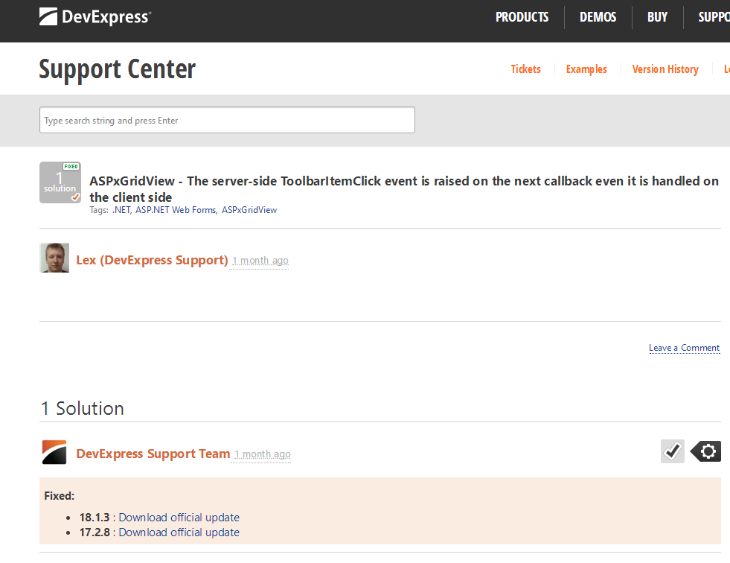Toggle the accepted solution checkmark button
This screenshot has height=563, width=730.
point(672,451)
